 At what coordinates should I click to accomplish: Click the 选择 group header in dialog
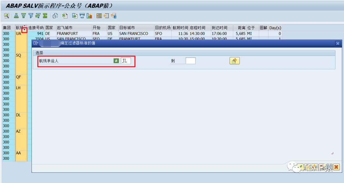tap(39, 53)
